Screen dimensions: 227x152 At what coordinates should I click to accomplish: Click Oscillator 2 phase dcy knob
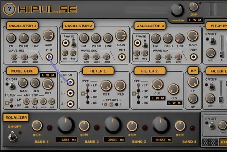(x=73, y=53)
